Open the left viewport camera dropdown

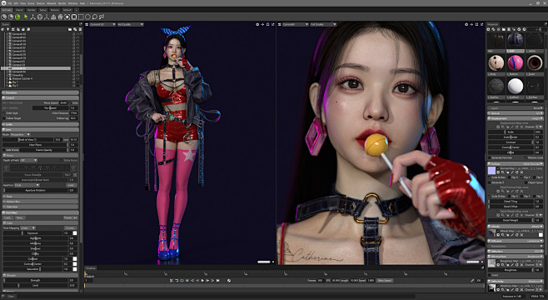pyautogui.click(x=102, y=24)
